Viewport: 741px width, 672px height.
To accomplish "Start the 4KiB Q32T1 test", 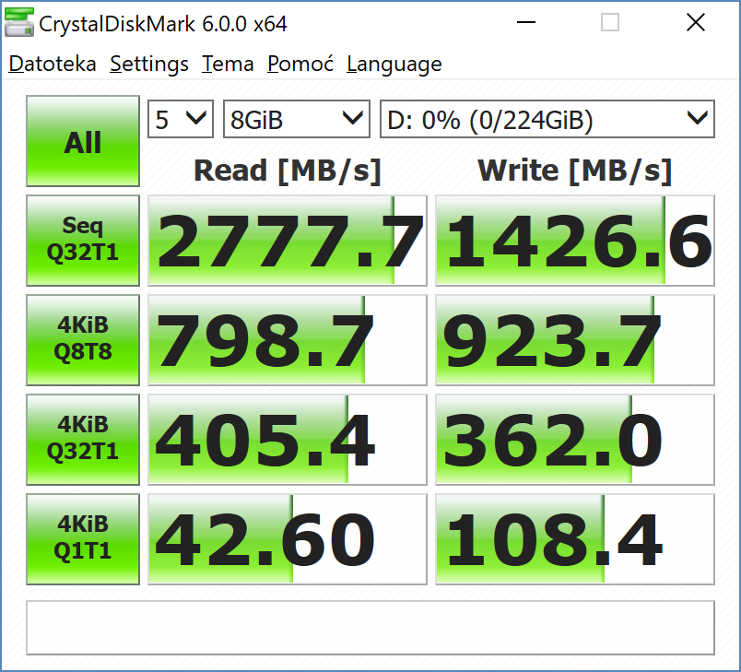I will (x=83, y=440).
